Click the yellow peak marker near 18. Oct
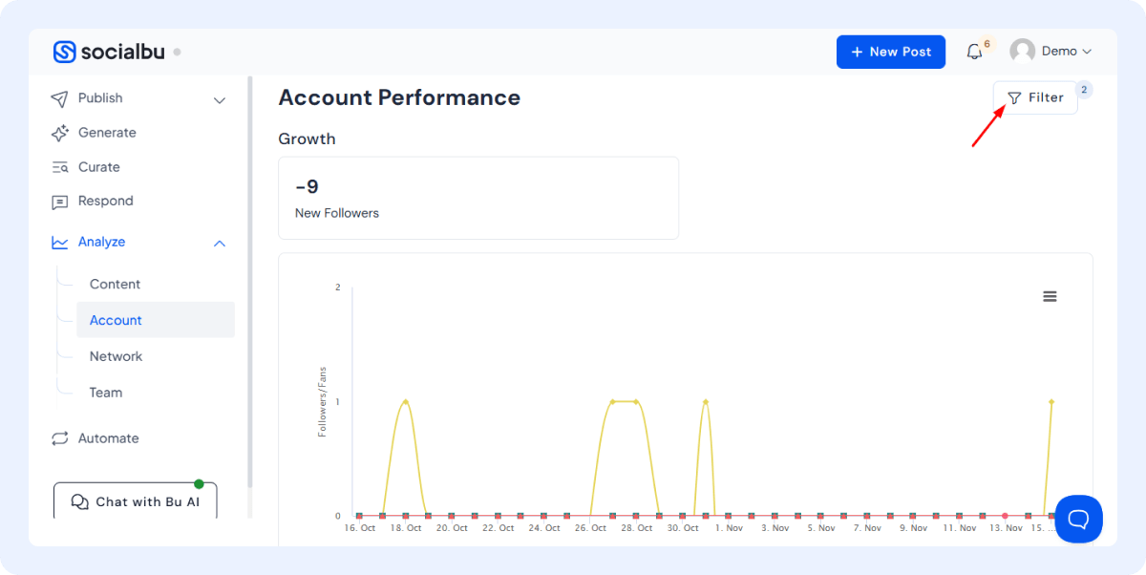The image size is (1146, 575). click(406, 401)
